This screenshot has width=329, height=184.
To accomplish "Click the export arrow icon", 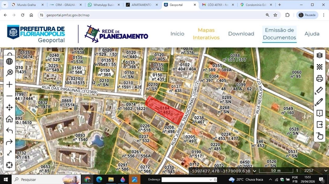I will click(320, 125).
